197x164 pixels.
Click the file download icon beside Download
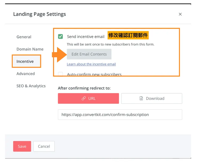[141, 98]
